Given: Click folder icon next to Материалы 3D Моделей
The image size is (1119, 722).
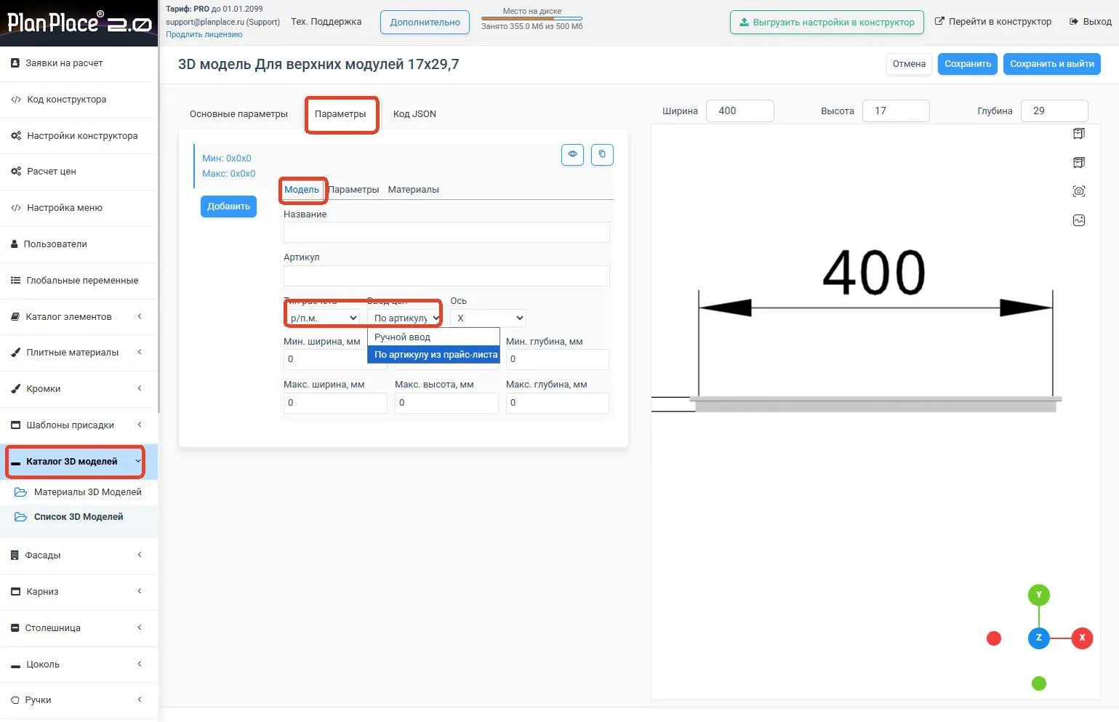Looking at the screenshot, I should (x=20, y=492).
